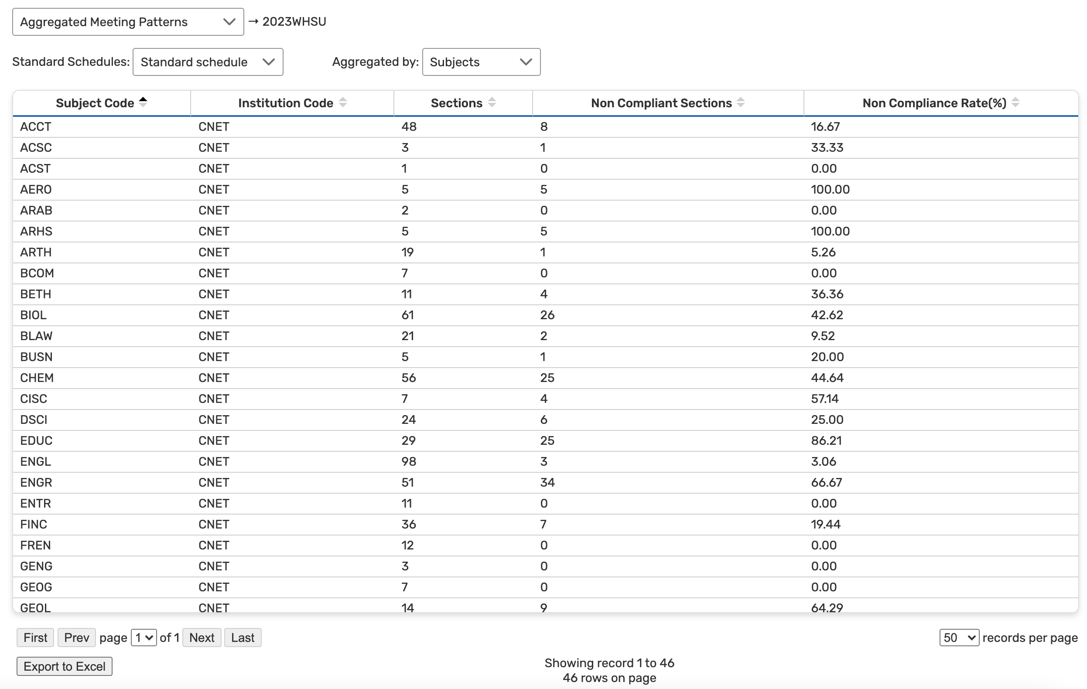Sort by Subject Code arrow icon

point(143,102)
